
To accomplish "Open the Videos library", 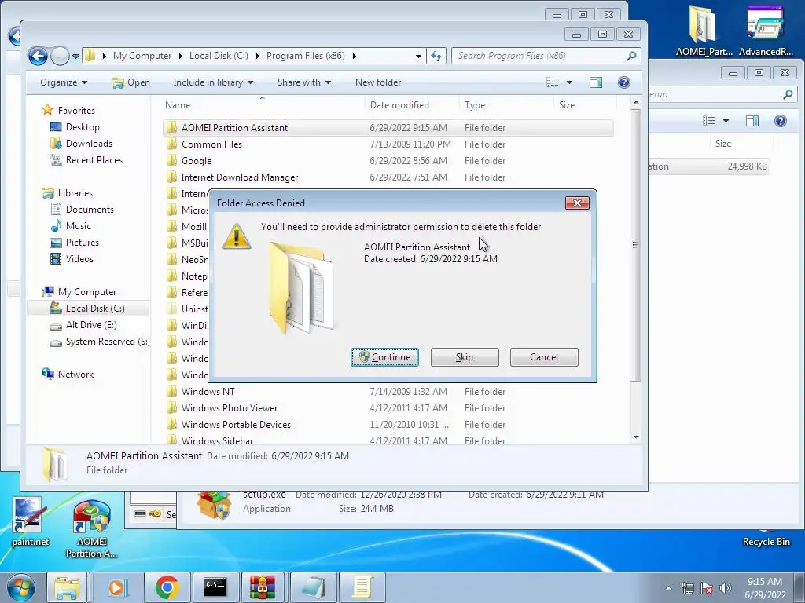I will click(x=79, y=259).
